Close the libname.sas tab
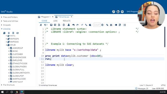Image resolution: width=167 pixels, height=94 pixels. click(71, 17)
